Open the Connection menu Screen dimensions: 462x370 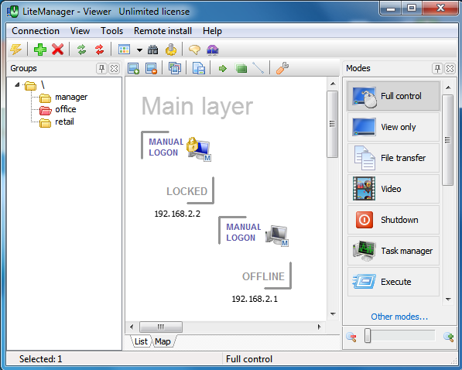[36, 31]
